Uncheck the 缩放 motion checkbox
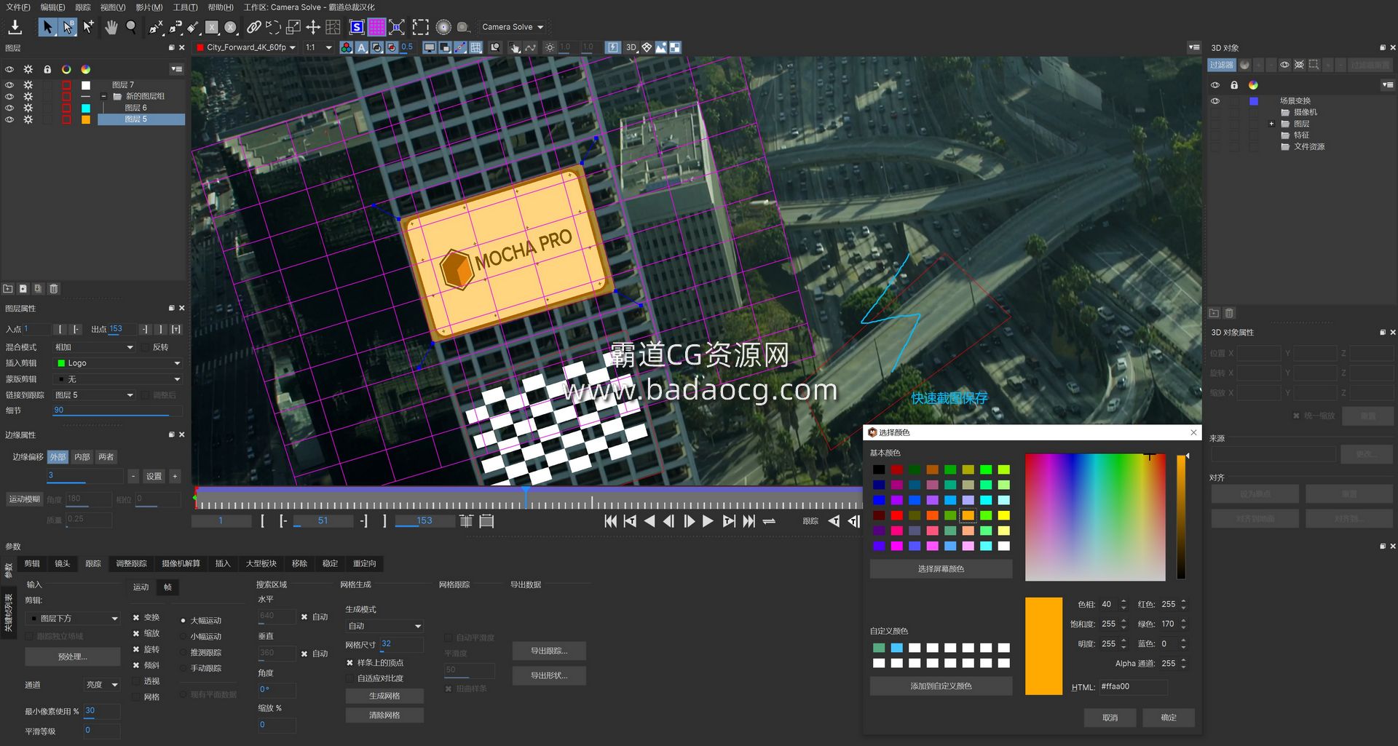Viewport: 1398px width, 746px height. point(136,633)
